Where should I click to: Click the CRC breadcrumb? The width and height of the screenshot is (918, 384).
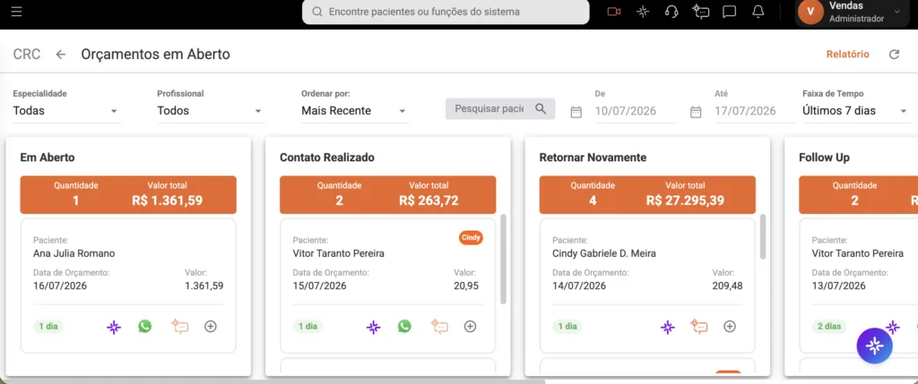tap(27, 55)
